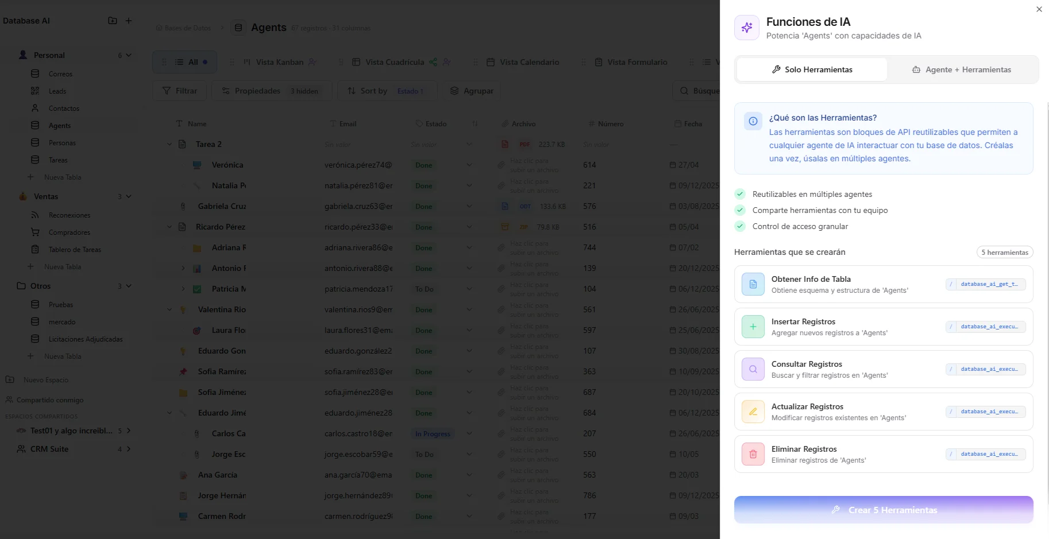Click the PDF file 223.7 KB
Screen dimensions: 1049x539
pyautogui.click(x=534, y=145)
